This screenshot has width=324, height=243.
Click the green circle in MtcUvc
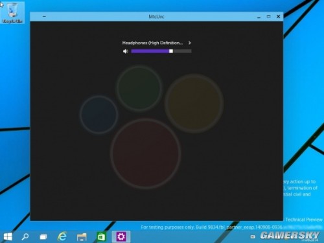(139, 88)
